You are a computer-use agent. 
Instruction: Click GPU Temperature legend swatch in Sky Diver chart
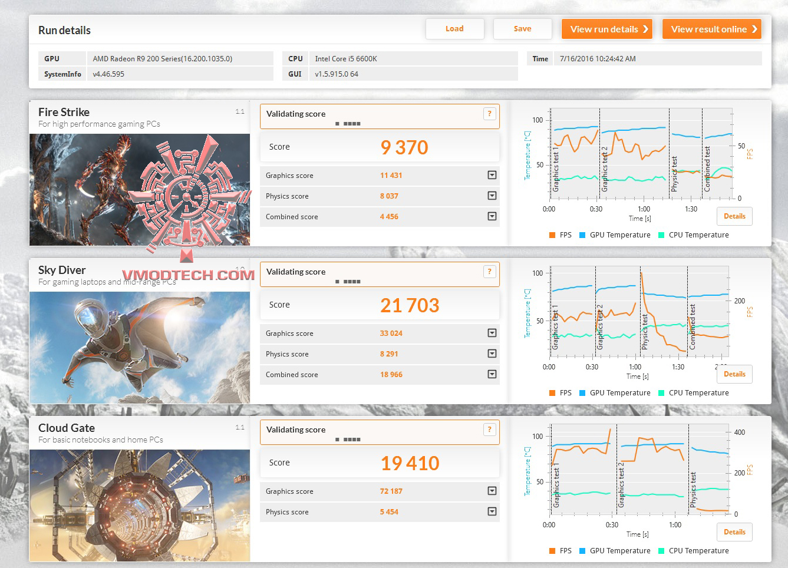(x=582, y=393)
